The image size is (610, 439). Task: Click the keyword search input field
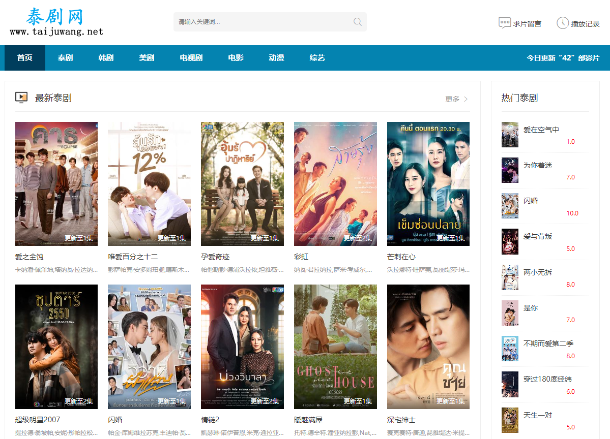coord(262,22)
